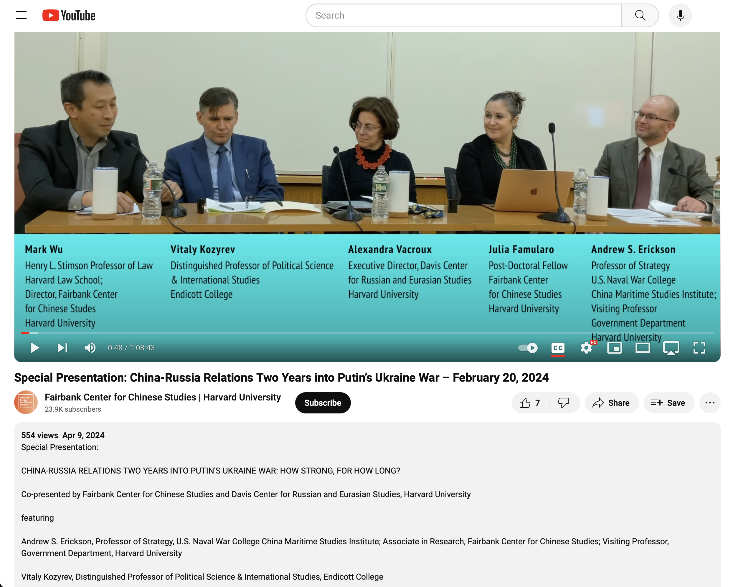This screenshot has width=733, height=587.
Task: Enable miniplayer mode
Action: tap(614, 348)
